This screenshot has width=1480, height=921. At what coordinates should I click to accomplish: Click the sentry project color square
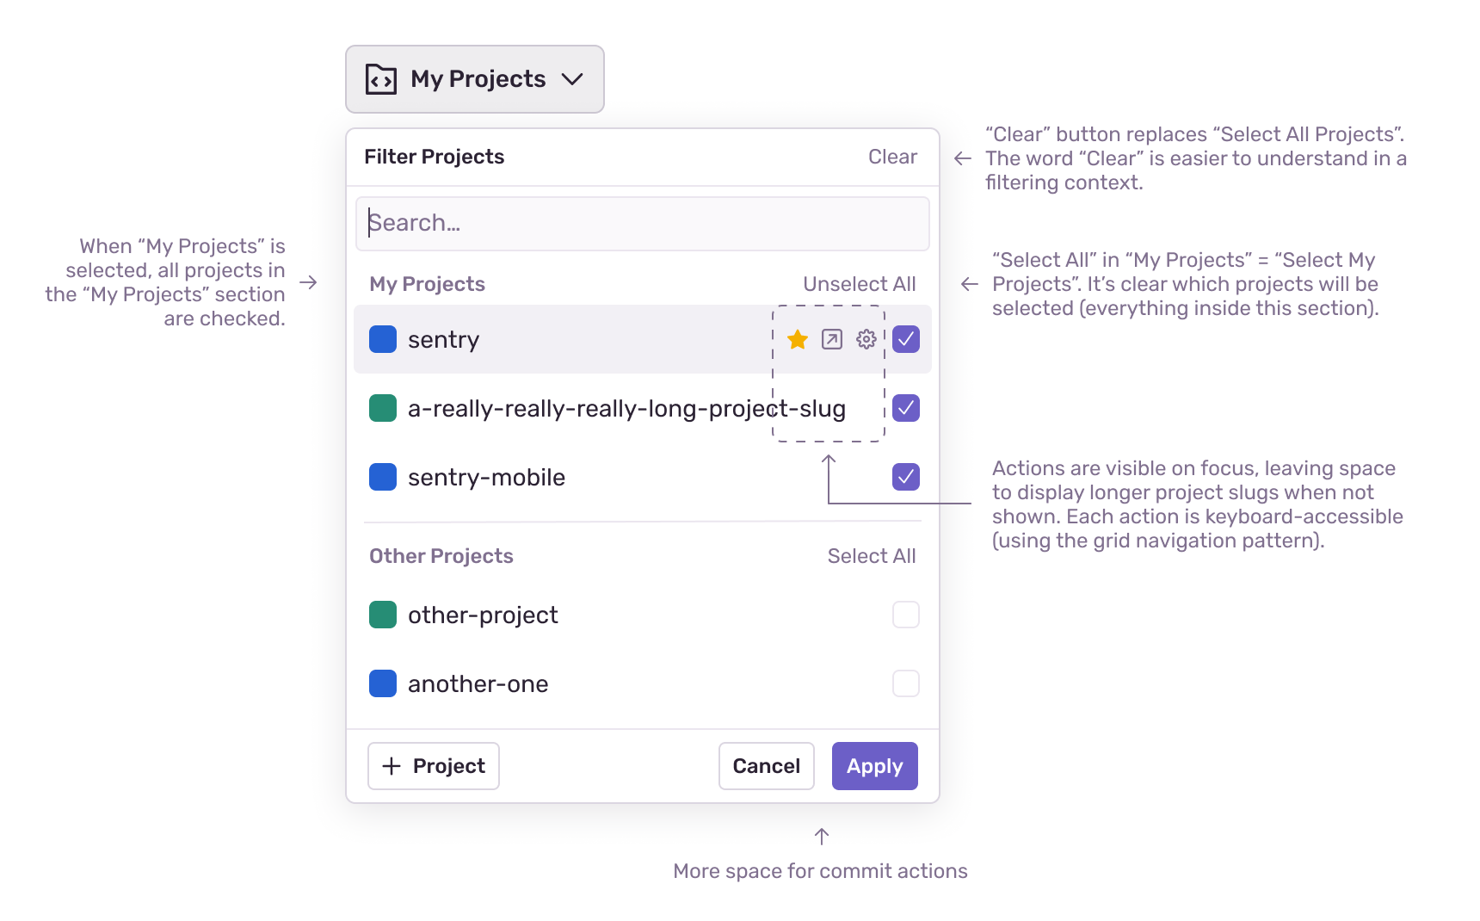click(x=382, y=339)
